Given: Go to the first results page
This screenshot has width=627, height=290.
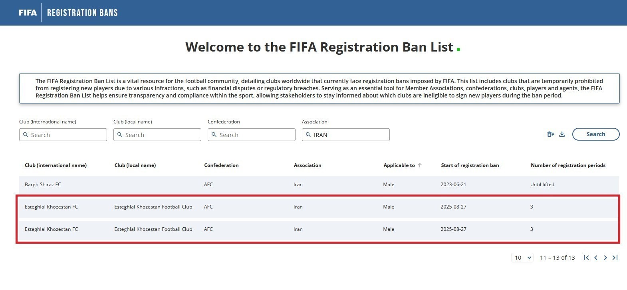Looking at the screenshot, I should (586, 258).
